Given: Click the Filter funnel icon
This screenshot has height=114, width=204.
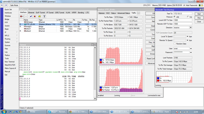Looking at the screenshot, I should click(44, 16).
